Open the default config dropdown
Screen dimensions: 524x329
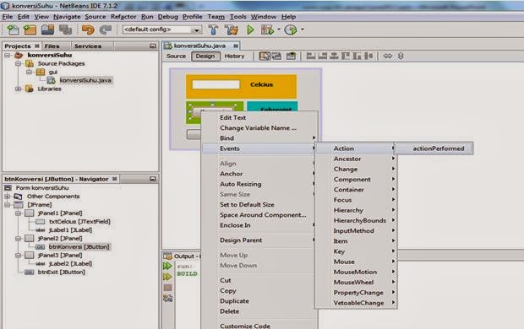click(196, 30)
